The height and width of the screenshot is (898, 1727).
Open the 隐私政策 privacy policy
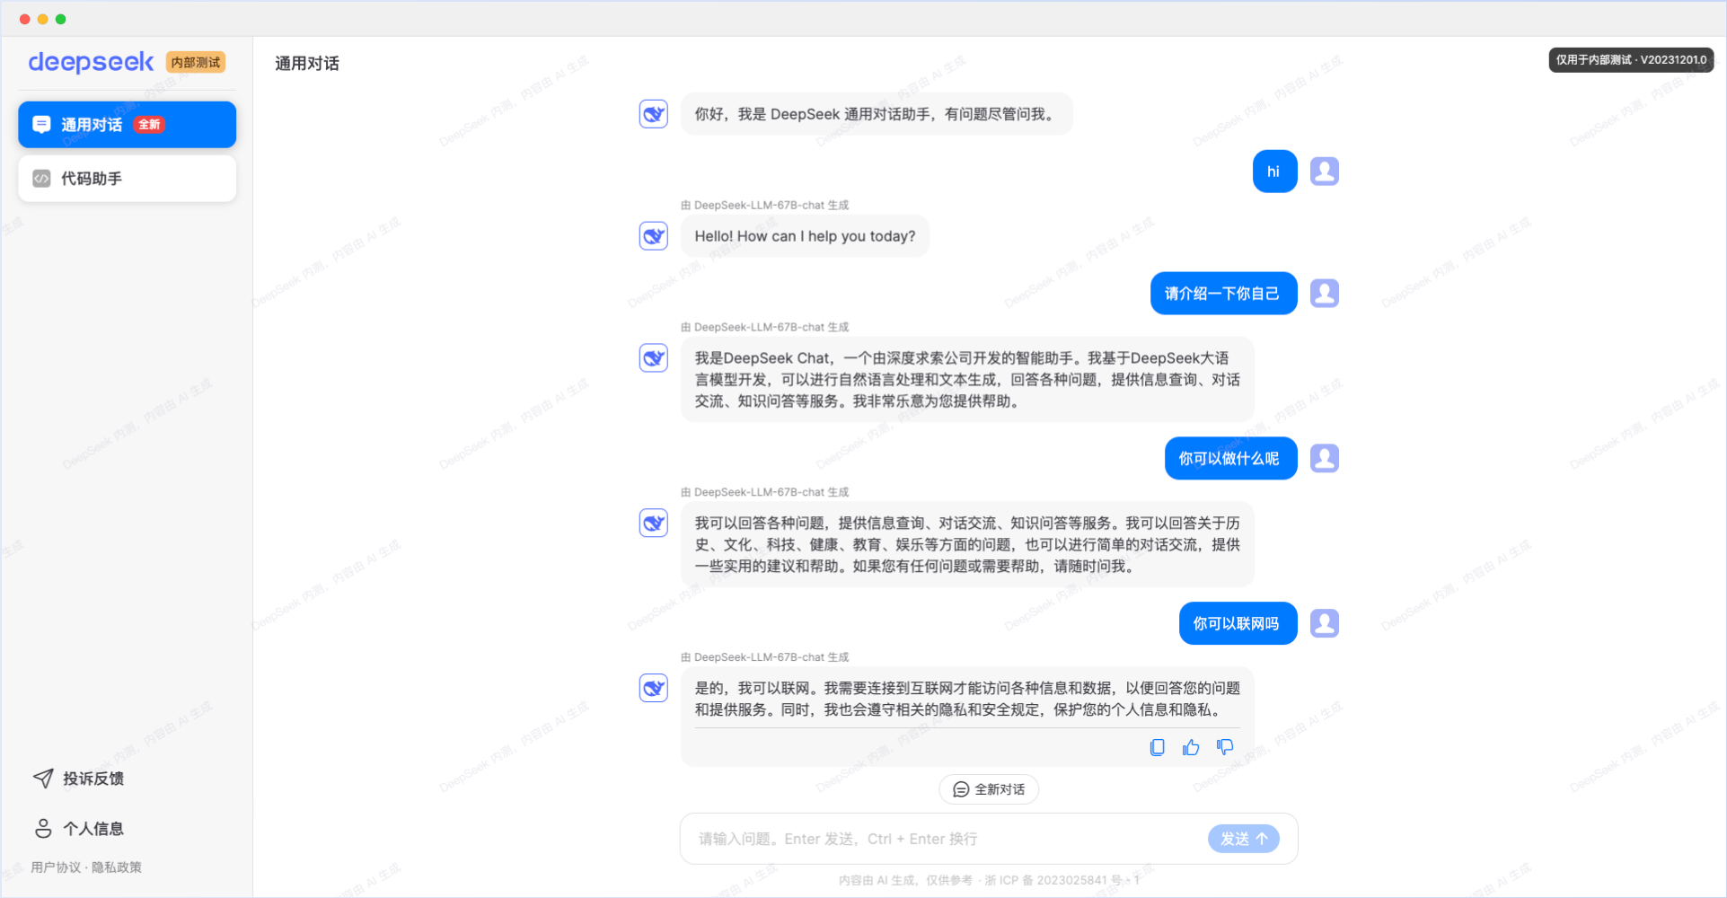115,867
